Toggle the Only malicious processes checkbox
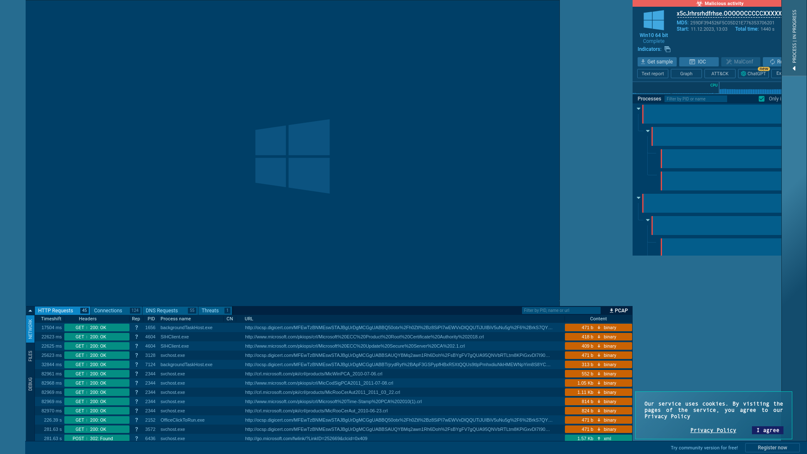The image size is (807, 454). 762,99
